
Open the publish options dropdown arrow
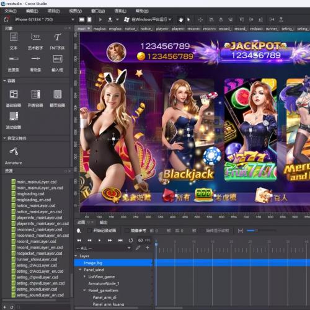[117, 20]
